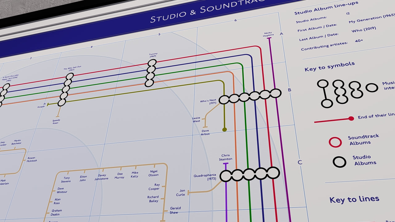Select the Elton John label

[83, 179]
